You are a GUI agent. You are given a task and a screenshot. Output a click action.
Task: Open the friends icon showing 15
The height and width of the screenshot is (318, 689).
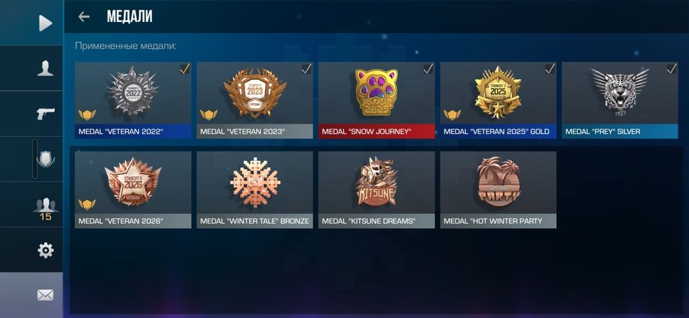point(45,208)
